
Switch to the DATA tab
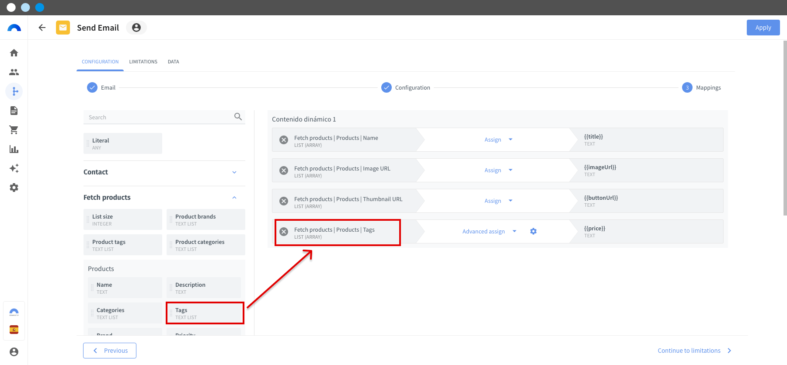coord(173,62)
